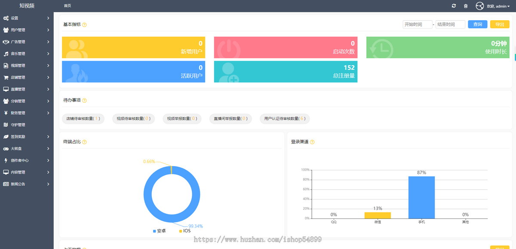This screenshot has height=249, width=516.
Task: Open the 新闻公告 menu item
Action: click(27, 184)
